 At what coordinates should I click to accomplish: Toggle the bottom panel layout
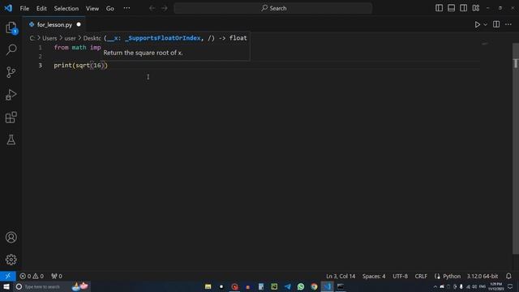451,8
